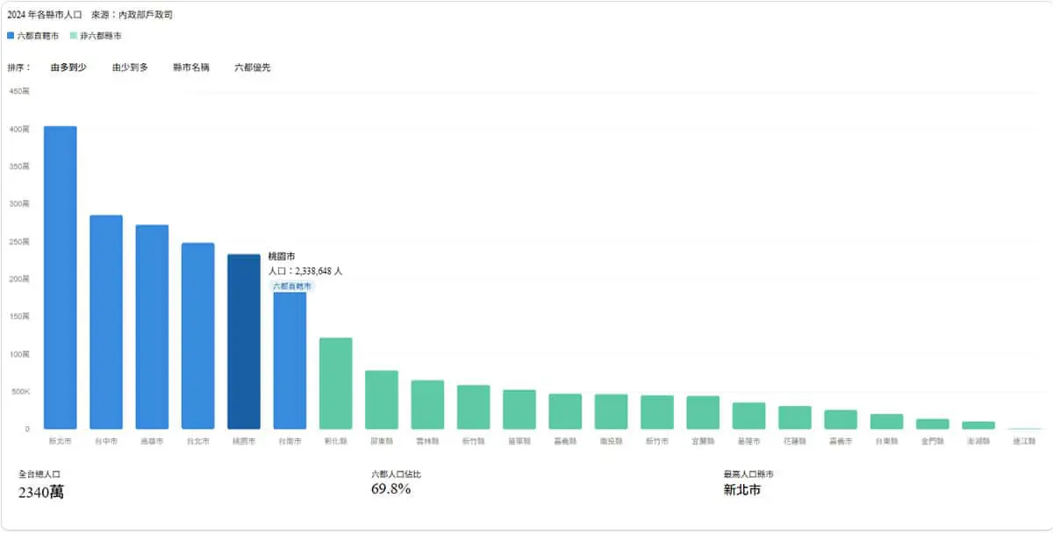Sort by 縣市名稱
Image resolution: width=1053 pixels, height=533 pixels.
click(x=191, y=68)
